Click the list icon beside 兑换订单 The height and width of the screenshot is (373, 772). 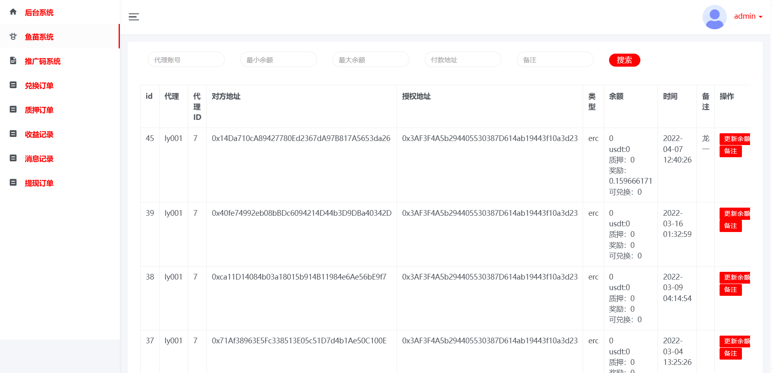pyautogui.click(x=13, y=85)
